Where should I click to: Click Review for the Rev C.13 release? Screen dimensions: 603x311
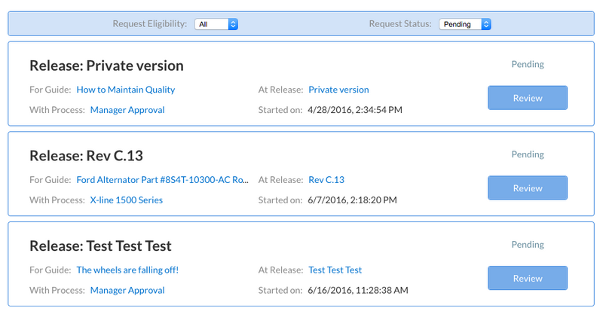[527, 188]
